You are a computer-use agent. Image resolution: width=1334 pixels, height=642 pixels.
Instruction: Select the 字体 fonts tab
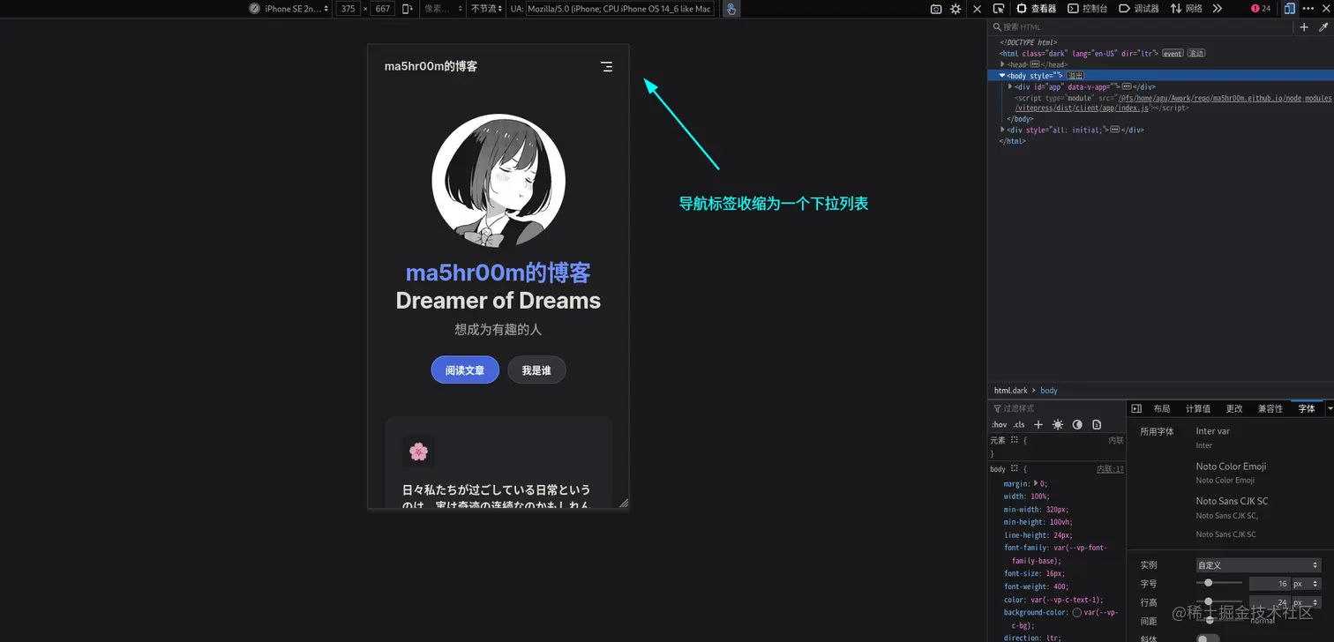(x=1307, y=408)
